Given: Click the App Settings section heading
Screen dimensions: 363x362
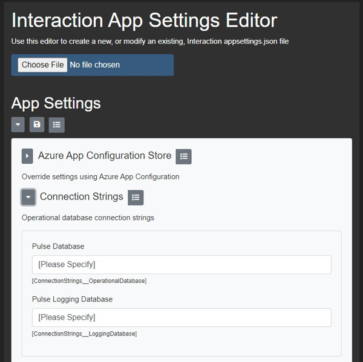Looking at the screenshot, I should pos(56,103).
